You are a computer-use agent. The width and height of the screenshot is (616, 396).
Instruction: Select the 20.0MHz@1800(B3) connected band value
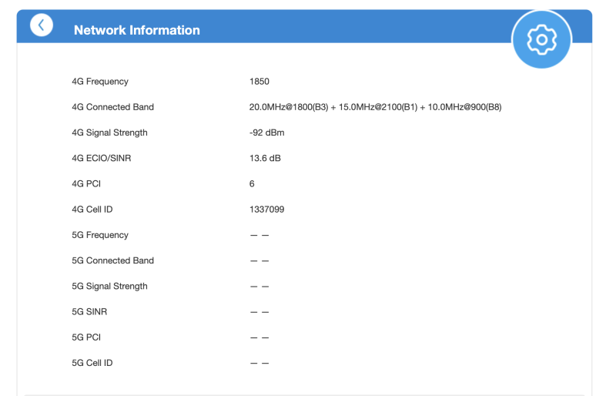point(375,107)
